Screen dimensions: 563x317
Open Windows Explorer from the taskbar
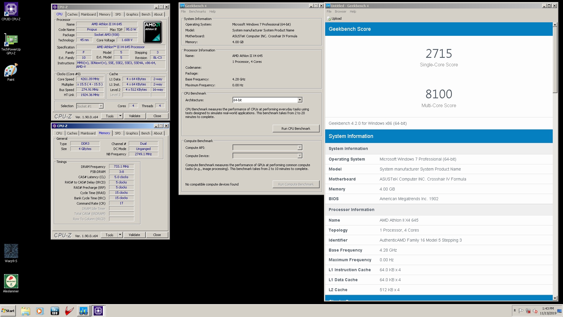pyautogui.click(x=26, y=311)
